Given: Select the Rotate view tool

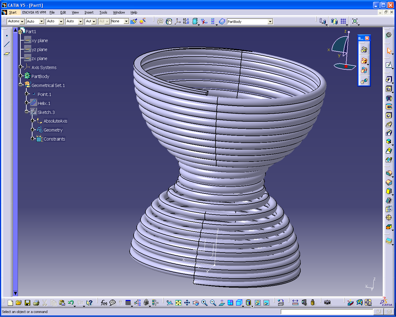Looking at the screenshot, I should (x=196, y=303).
